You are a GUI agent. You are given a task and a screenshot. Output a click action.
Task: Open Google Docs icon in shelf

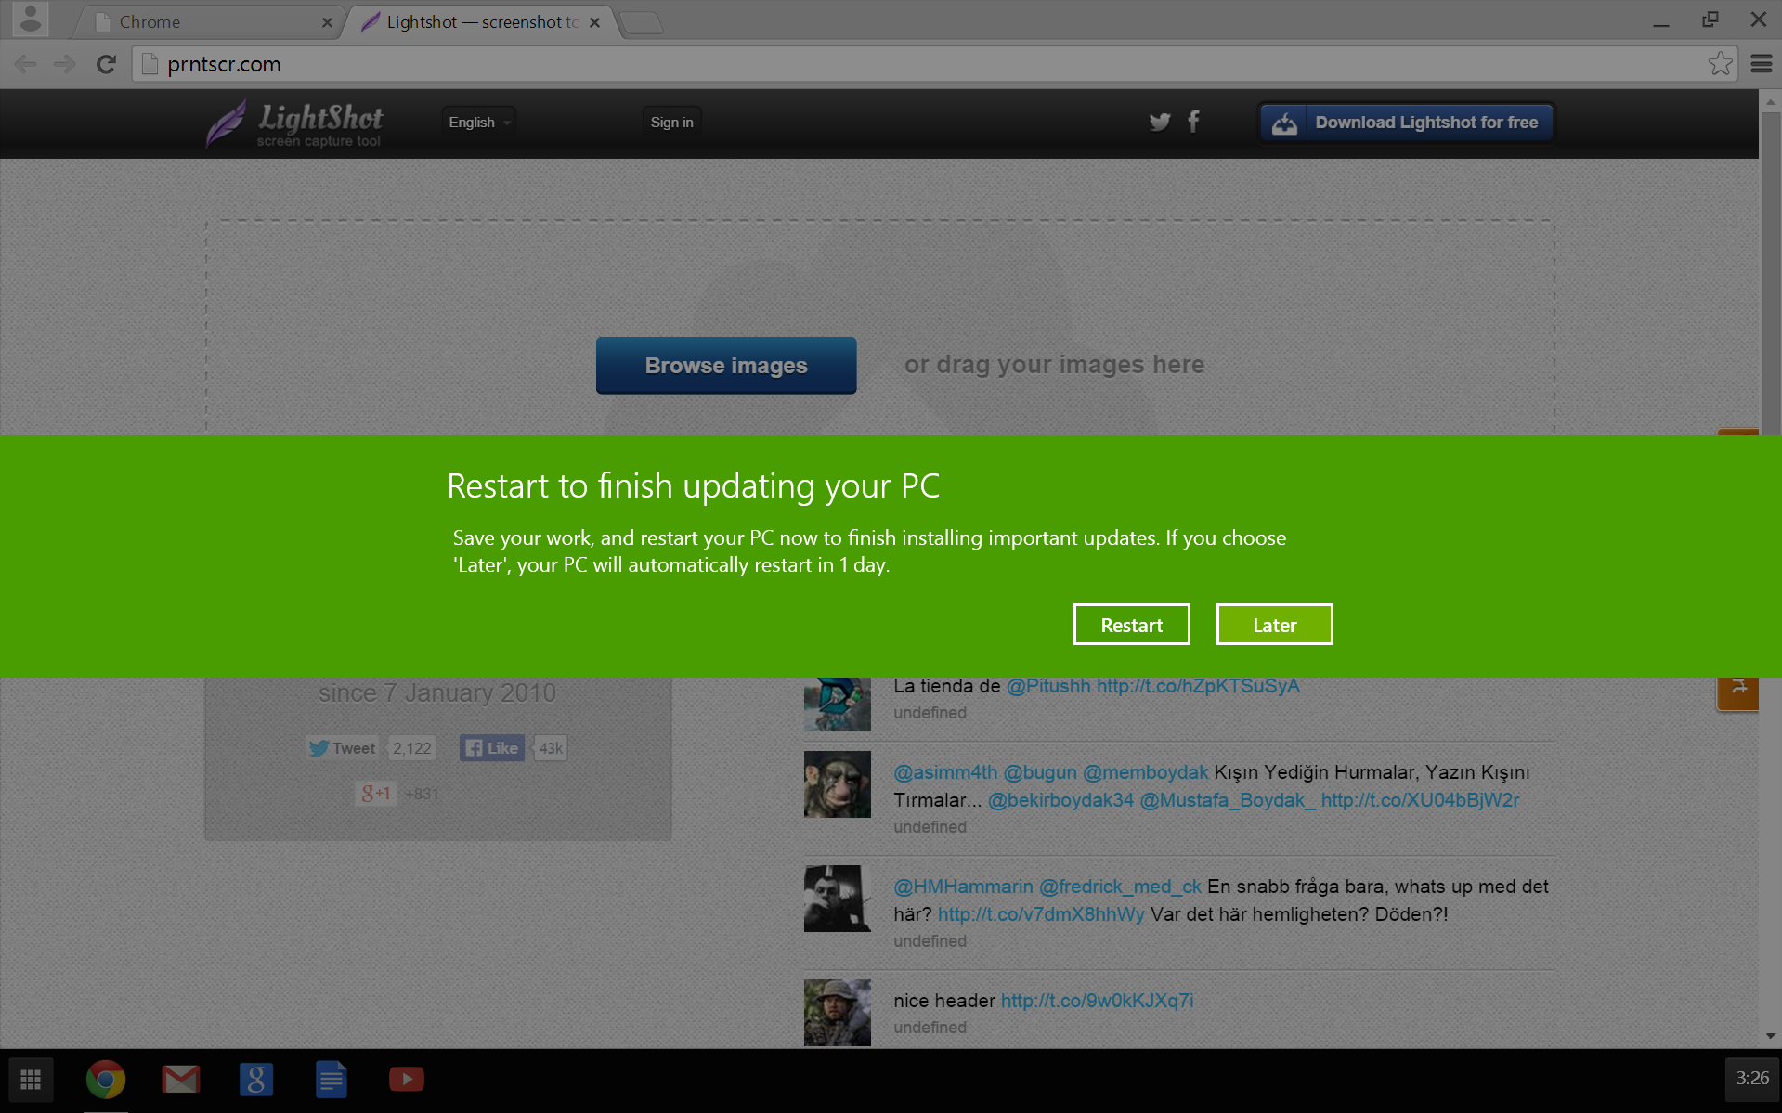(x=332, y=1080)
